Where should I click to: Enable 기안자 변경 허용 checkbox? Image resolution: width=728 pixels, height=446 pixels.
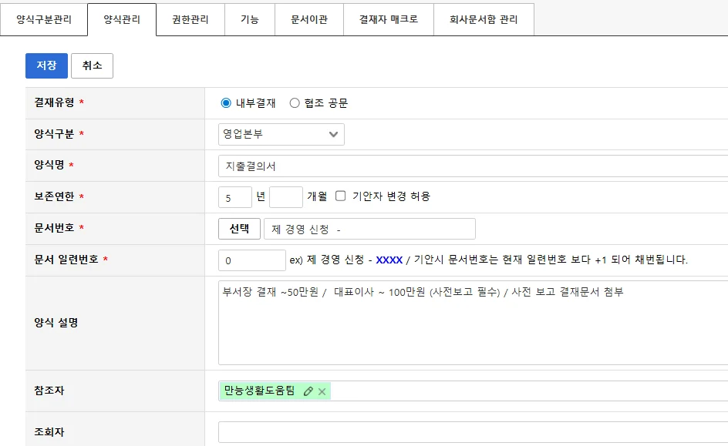tap(341, 196)
